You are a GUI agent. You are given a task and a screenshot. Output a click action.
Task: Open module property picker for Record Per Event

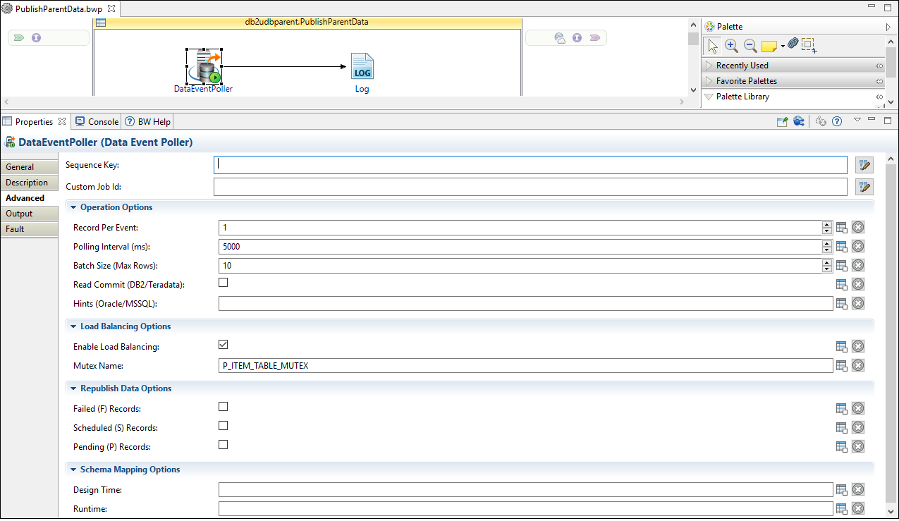tap(841, 228)
